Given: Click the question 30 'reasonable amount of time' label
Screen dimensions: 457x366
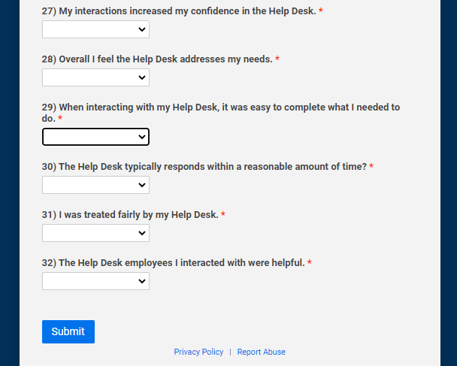Looking at the screenshot, I should point(204,167).
